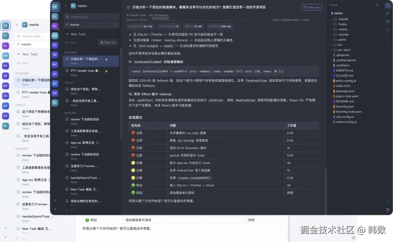Click the Resume button
The image size is (393, 242).
coord(311,7)
